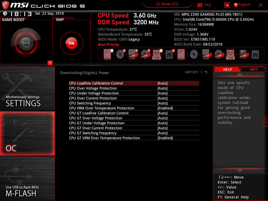The height and width of the screenshot is (201, 268).
Task: Open the search magnifier icon in top bar
Action: coord(227,5)
